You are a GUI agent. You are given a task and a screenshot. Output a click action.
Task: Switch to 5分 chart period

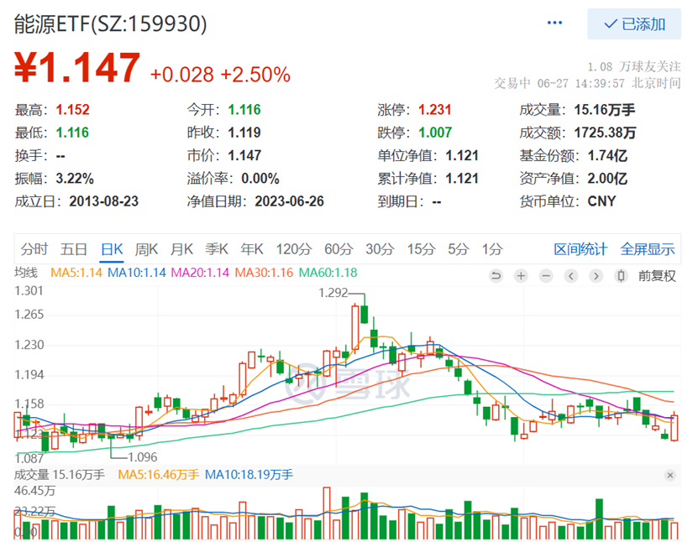[458, 249]
